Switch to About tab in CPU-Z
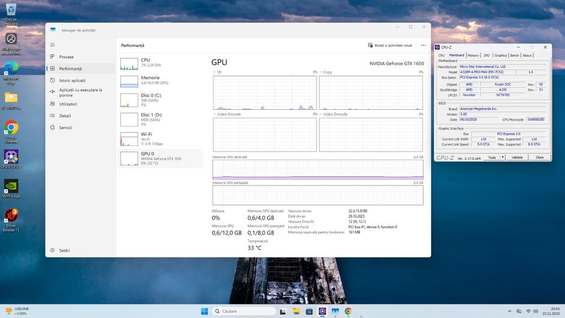565x318 pixels. [527, 55]
